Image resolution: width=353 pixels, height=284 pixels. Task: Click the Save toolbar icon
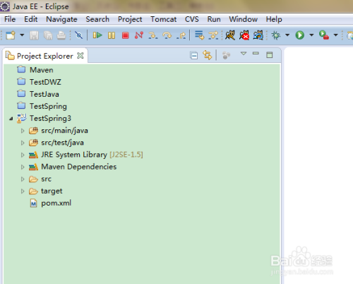[34, 35]
